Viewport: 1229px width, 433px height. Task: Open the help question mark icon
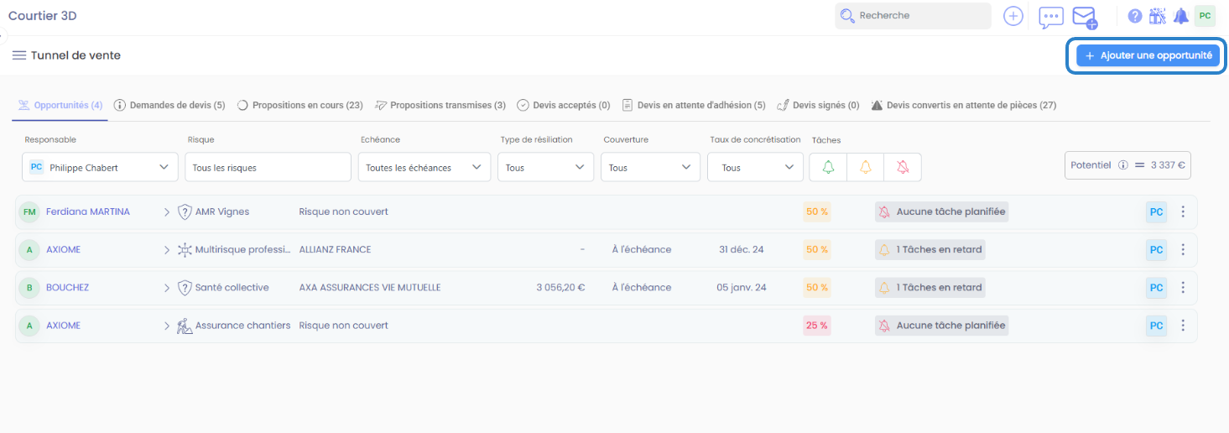coord(1135,16)
